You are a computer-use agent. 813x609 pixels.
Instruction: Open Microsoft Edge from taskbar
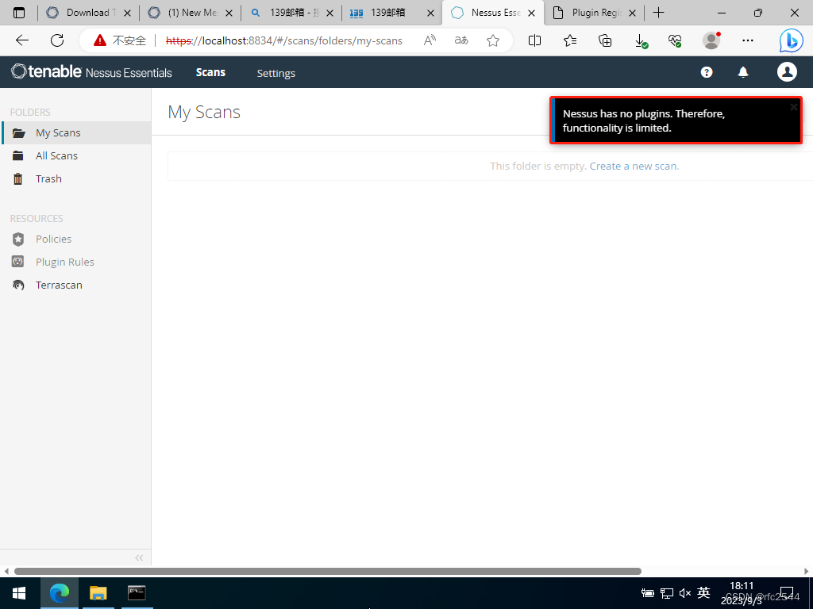tap(59, 593)
